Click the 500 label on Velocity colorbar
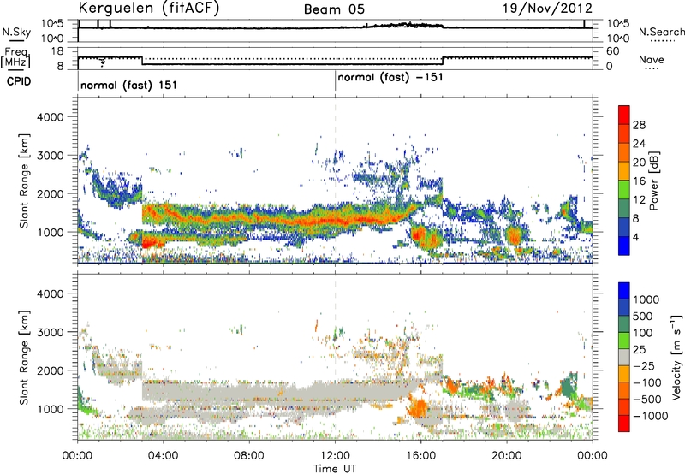Image resolution: width=685 pixels, height=474 pixels. [x=645, y=316]
